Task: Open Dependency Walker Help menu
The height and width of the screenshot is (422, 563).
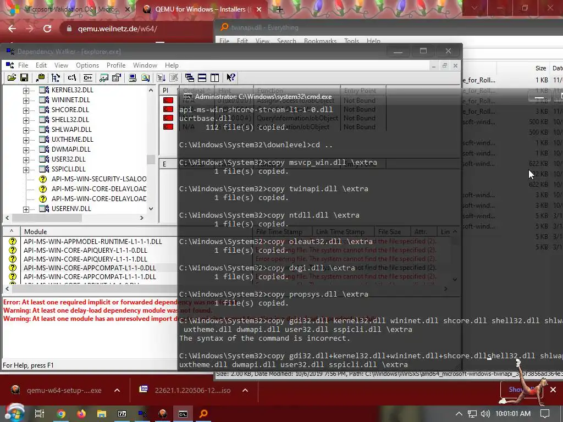Action: pyautogui.click(x=172, y=65)
